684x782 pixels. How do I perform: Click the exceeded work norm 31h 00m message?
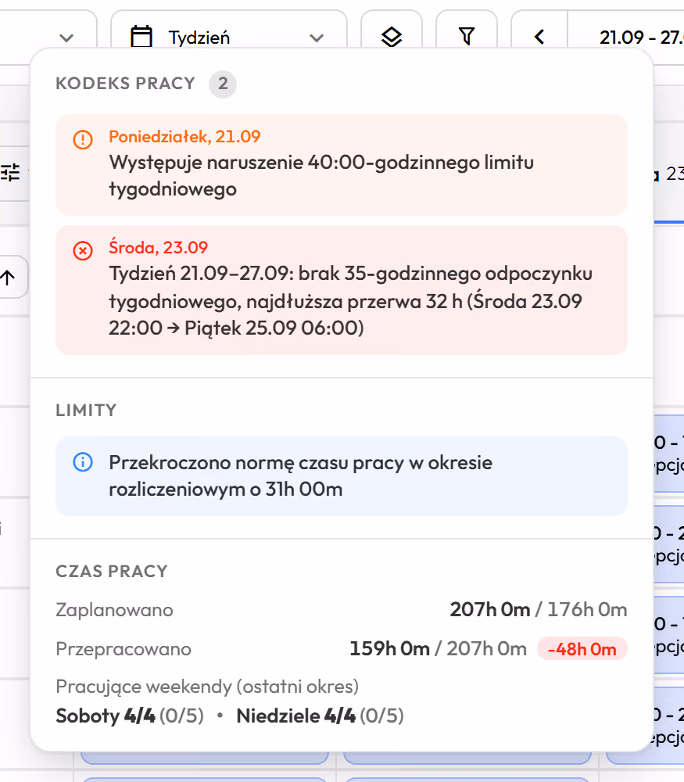[x=300, y=475]
